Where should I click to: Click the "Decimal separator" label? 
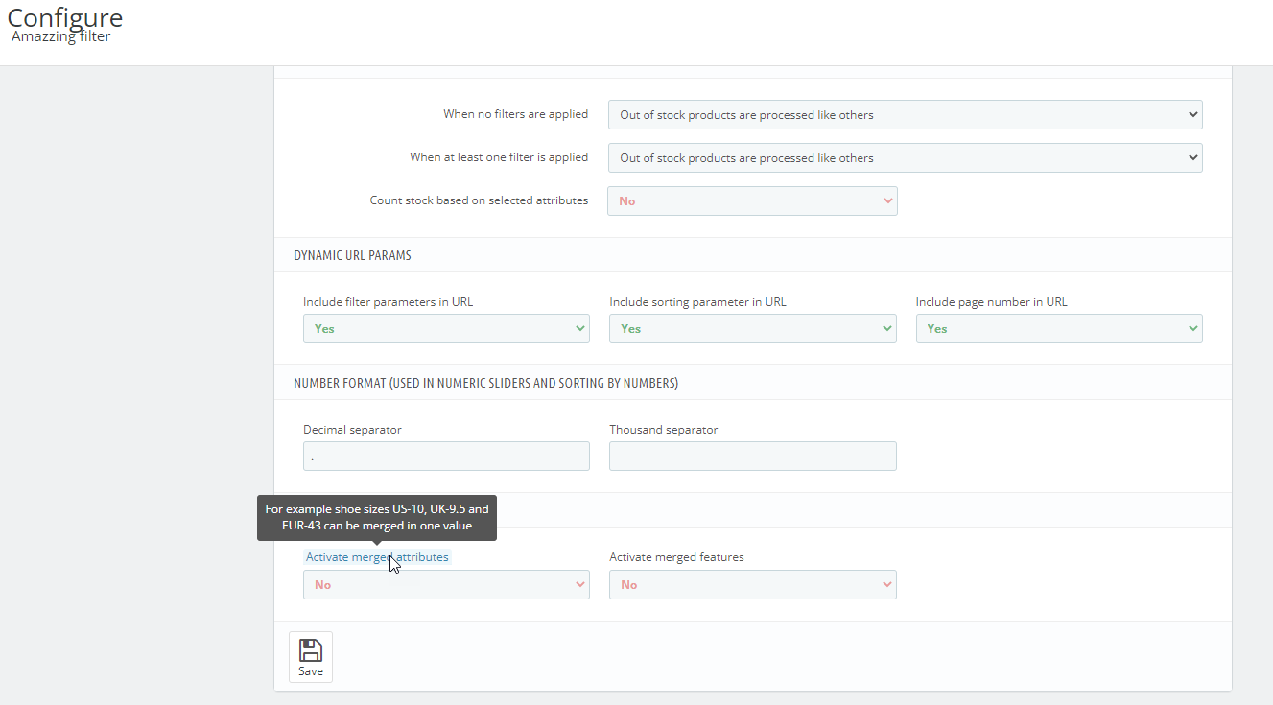tap(352, 430)
